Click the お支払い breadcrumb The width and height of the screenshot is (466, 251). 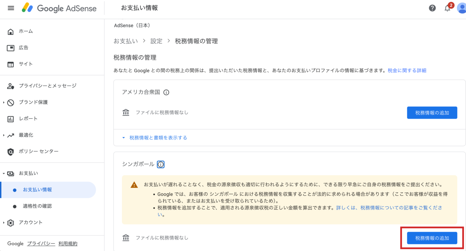click(x=125, y=41)
